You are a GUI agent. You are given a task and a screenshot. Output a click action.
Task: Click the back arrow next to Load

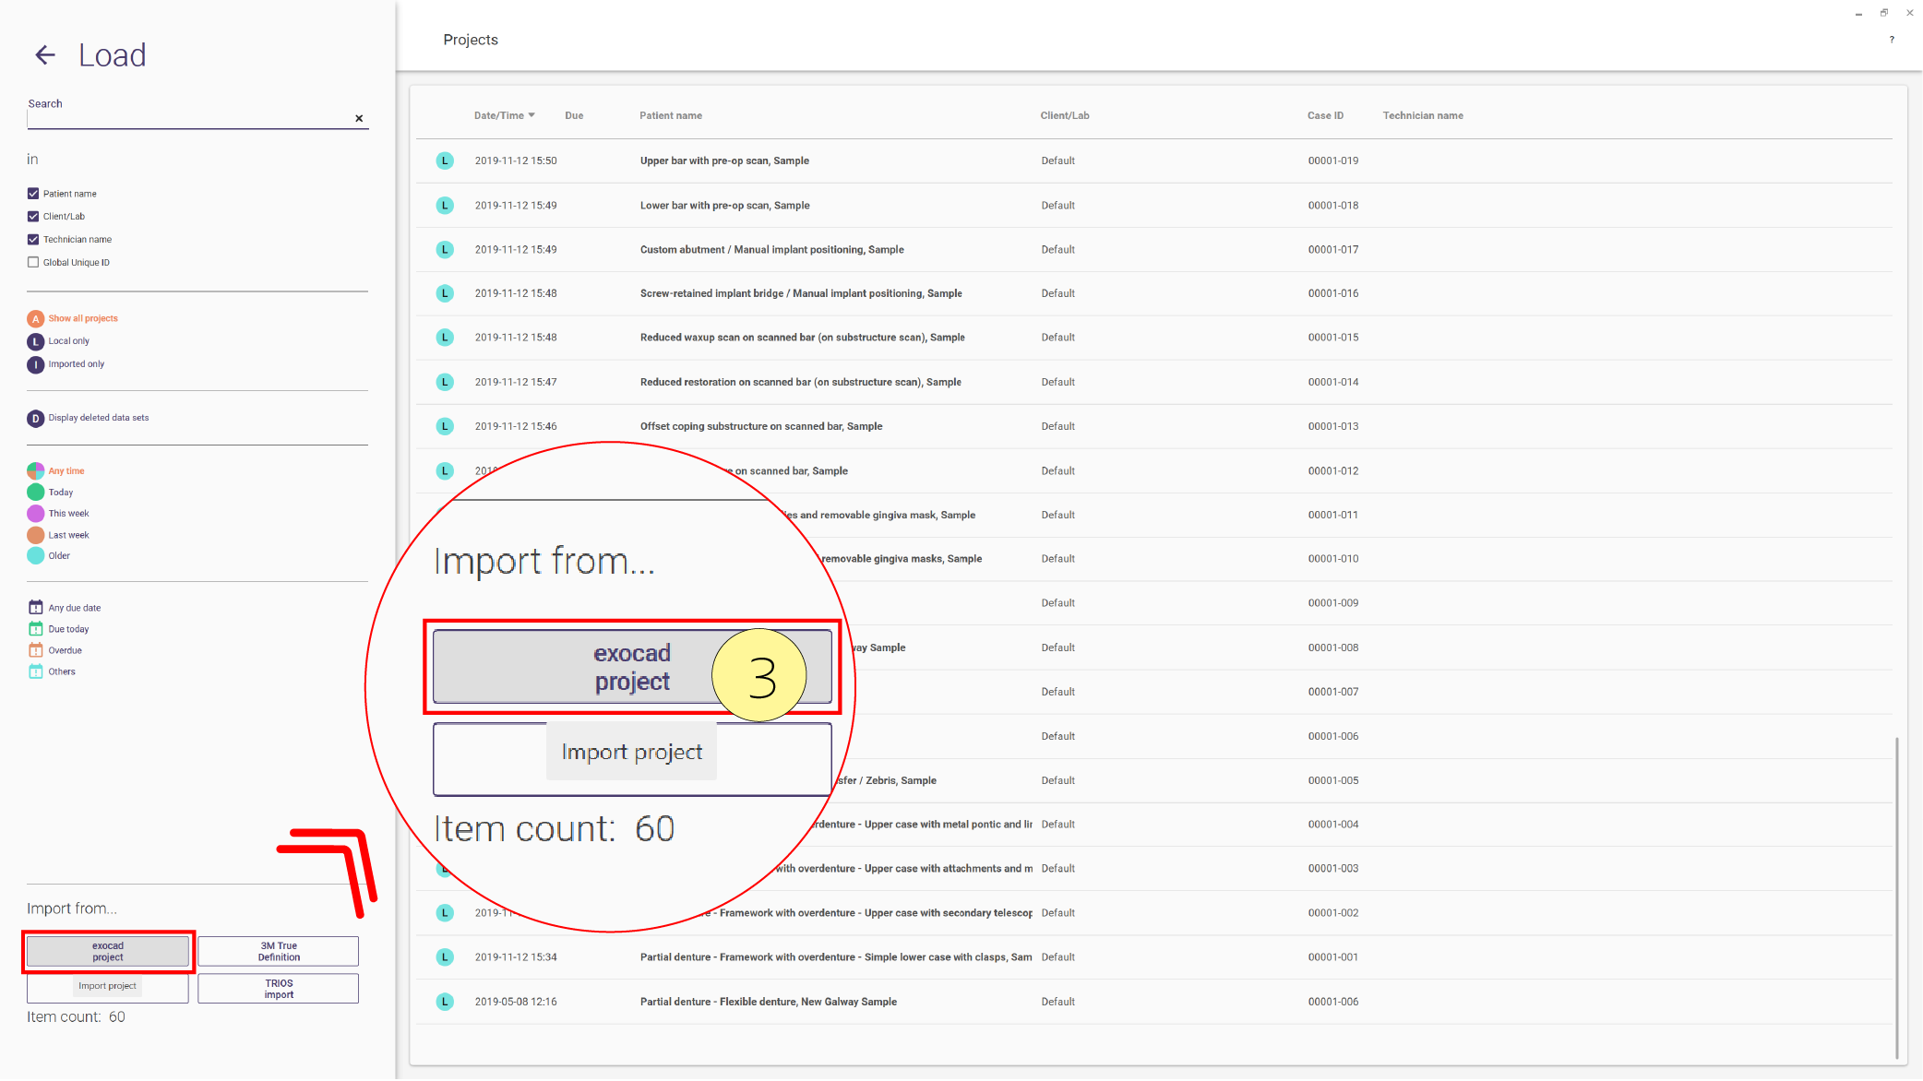click(x=45, y=55)
